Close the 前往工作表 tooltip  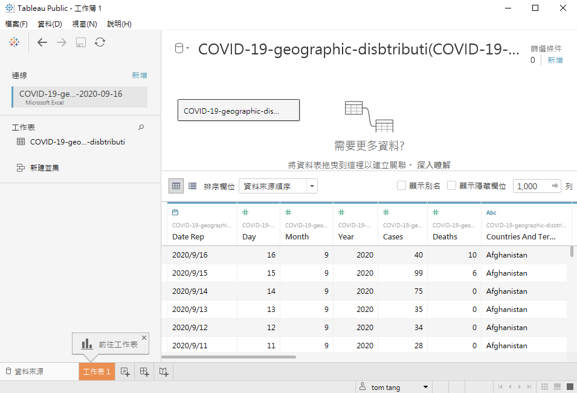click(x=144, y=337)
